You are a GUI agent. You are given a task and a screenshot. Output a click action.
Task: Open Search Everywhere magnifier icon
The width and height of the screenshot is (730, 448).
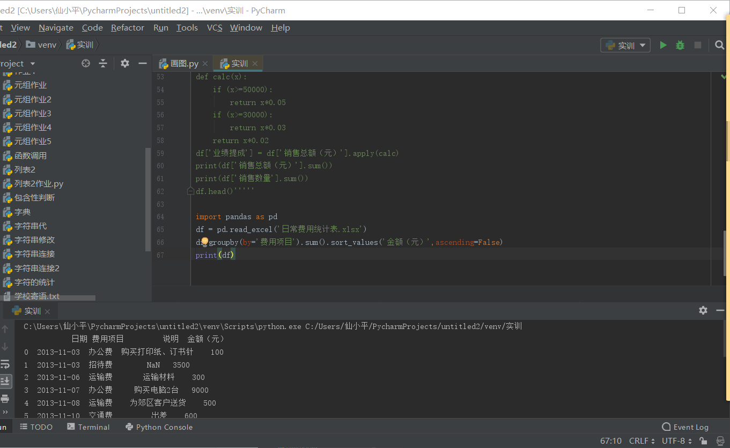pos(720,46)
